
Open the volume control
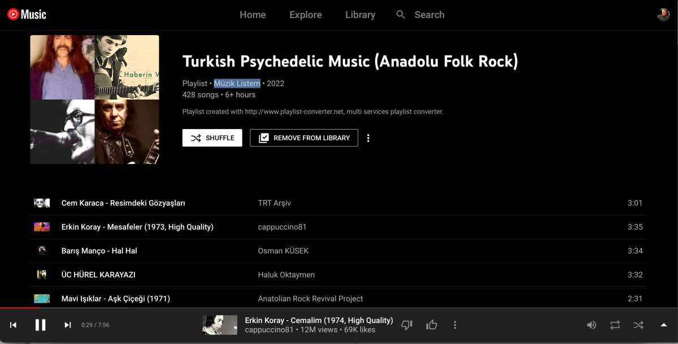click(x=592, y=324)
